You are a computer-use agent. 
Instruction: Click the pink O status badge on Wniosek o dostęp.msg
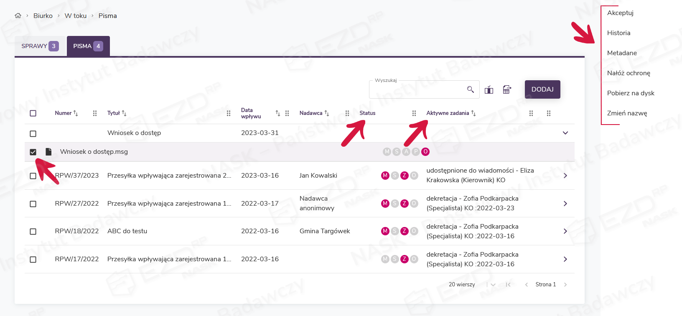tap(425, 152)
